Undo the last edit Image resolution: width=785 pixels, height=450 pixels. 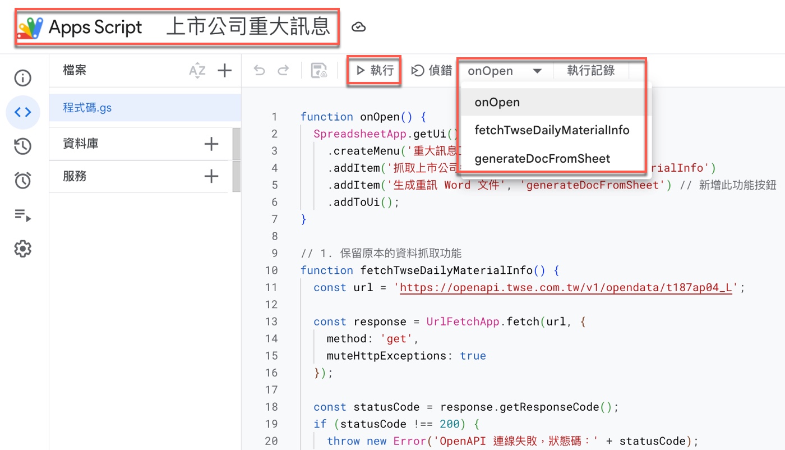coord(259,71)
